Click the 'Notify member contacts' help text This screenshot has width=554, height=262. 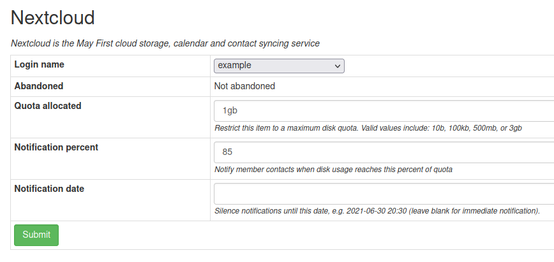click(x=334, y=170)
